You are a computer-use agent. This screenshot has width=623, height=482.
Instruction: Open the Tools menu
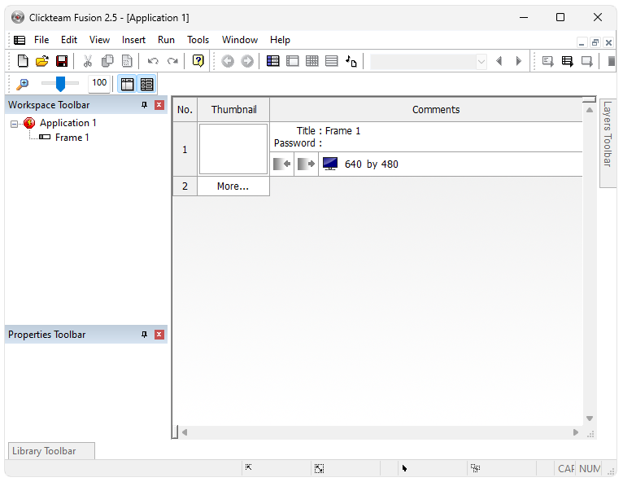tap(198, 40)
